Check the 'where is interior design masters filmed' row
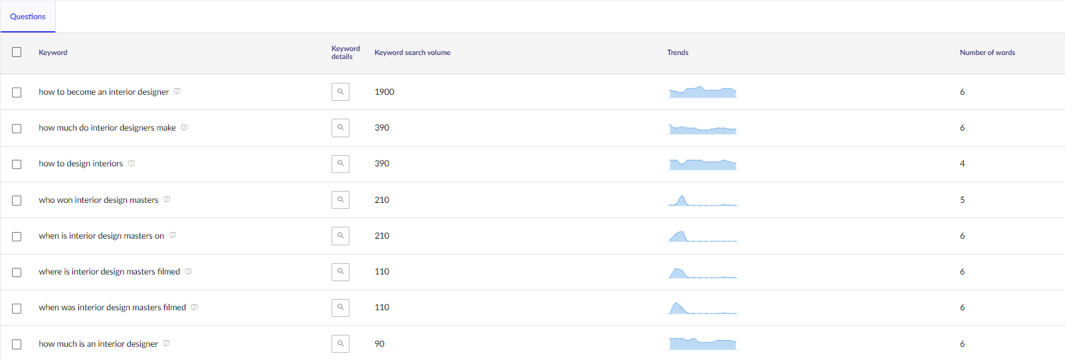The height and width of the screenshot is (360, 1065). coord(17,272)
